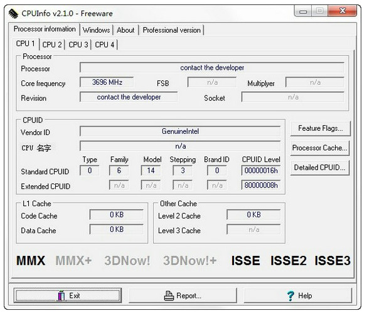
Task: Click the Exit door icon
Action: tap(61, 295)
